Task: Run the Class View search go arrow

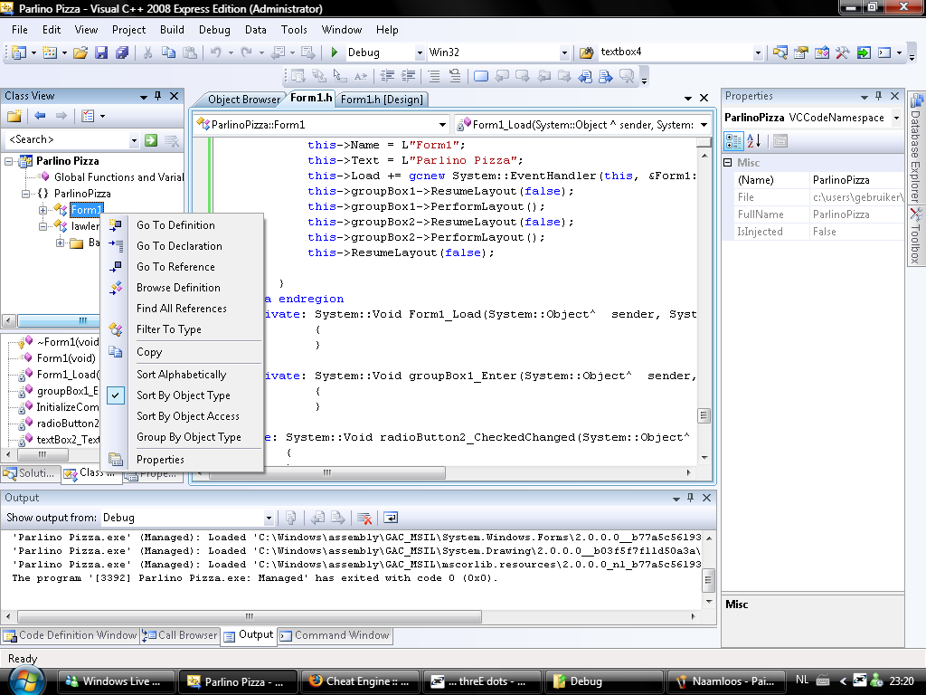Action: (x=151, y=139)
